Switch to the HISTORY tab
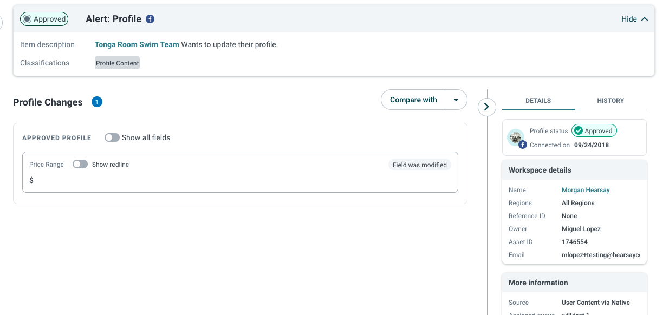The image size is (669, 315). [x=610, y=101]
